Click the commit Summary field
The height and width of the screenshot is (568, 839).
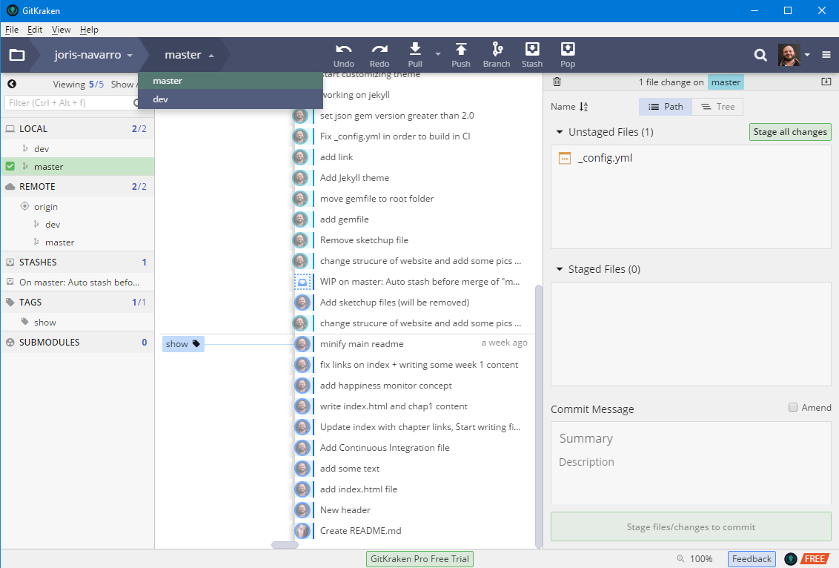point(691,438)
